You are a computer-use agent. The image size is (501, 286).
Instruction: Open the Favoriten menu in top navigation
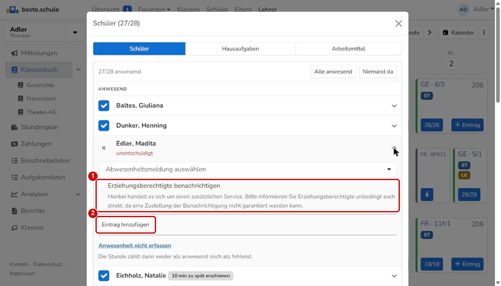pos(154,9)
